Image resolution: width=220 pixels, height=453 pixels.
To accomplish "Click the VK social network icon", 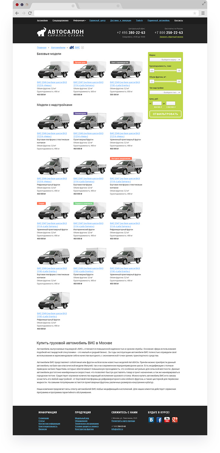I will (x=151, y=420).
